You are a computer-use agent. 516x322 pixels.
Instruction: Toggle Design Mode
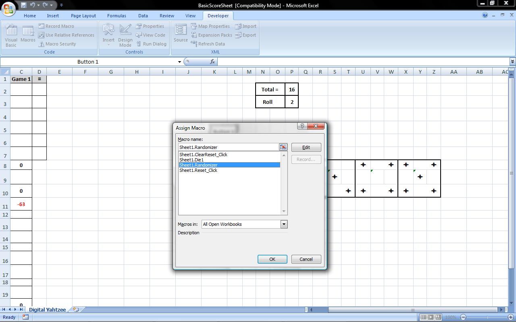click(x=125, y=35)
